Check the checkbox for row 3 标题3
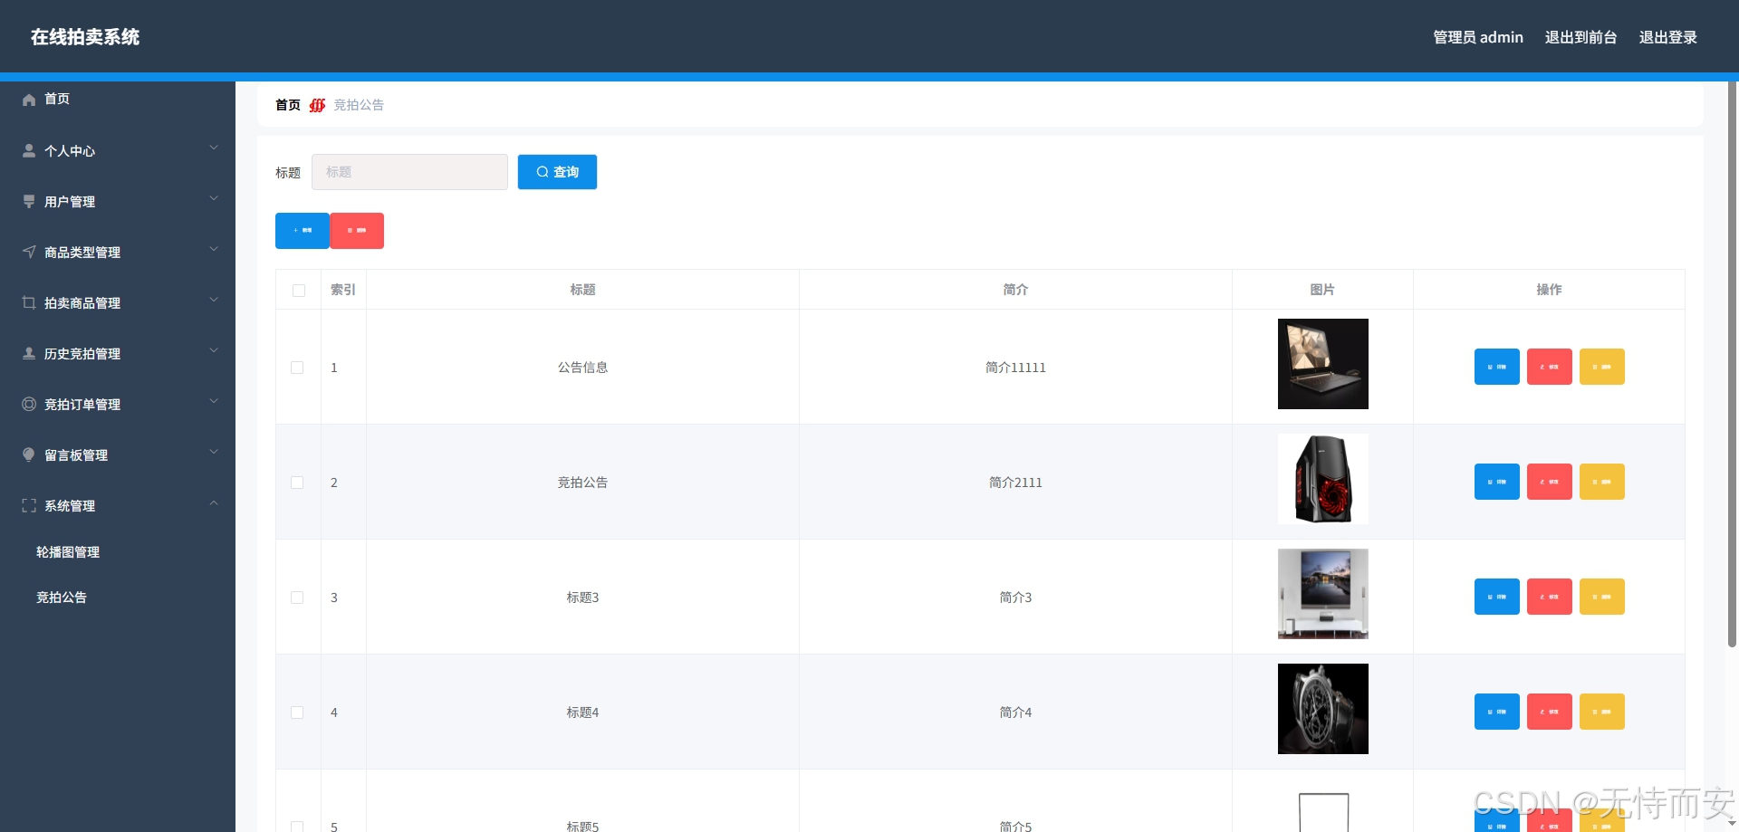The image size is (1739, 832). click(x=297, y=598)
